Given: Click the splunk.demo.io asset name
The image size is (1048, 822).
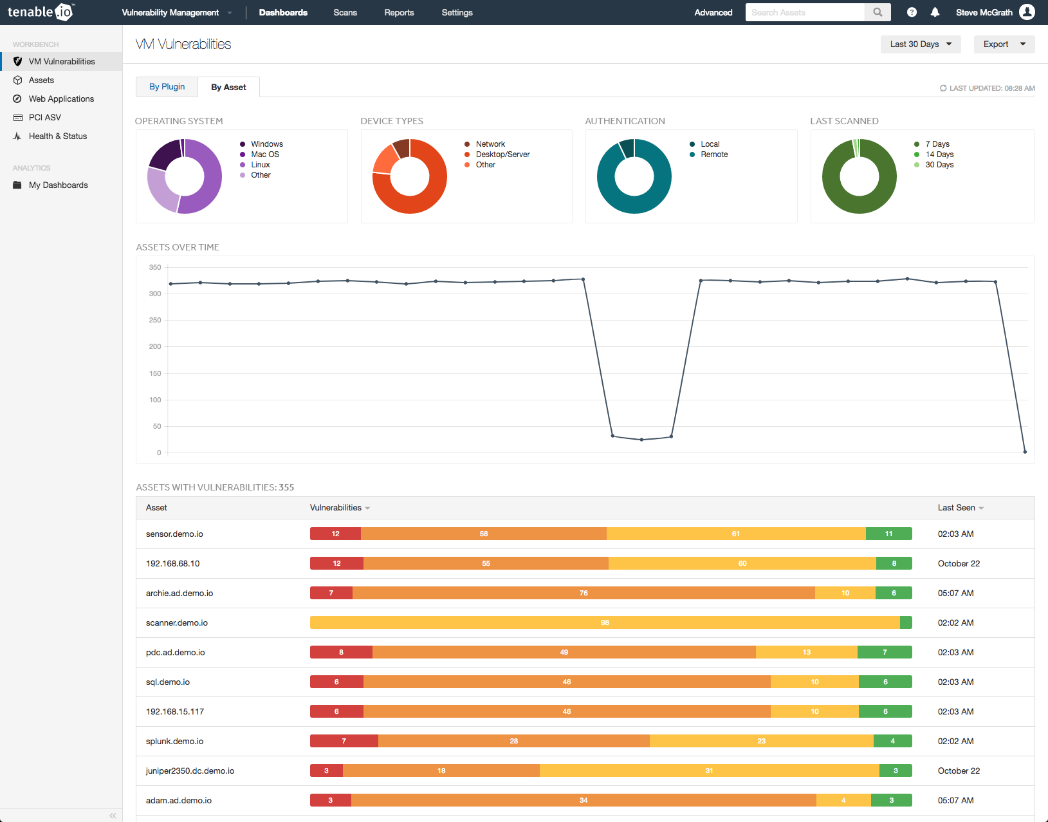Looking at the screenshot, I should (174, 742).
